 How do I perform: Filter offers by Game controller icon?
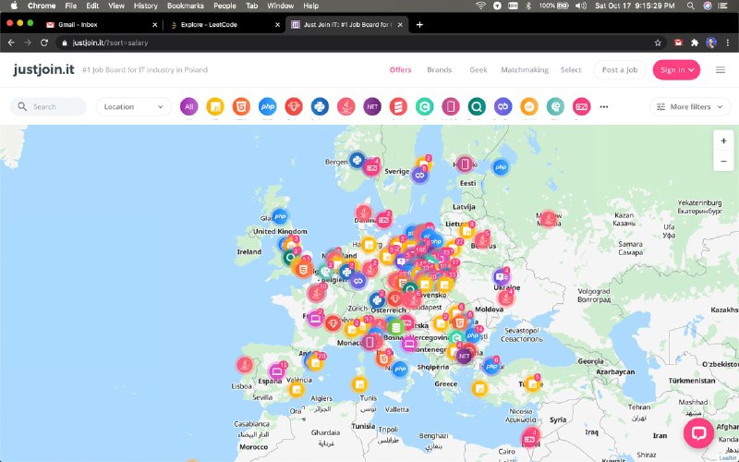pyautogui.click(x=581, y=106)
